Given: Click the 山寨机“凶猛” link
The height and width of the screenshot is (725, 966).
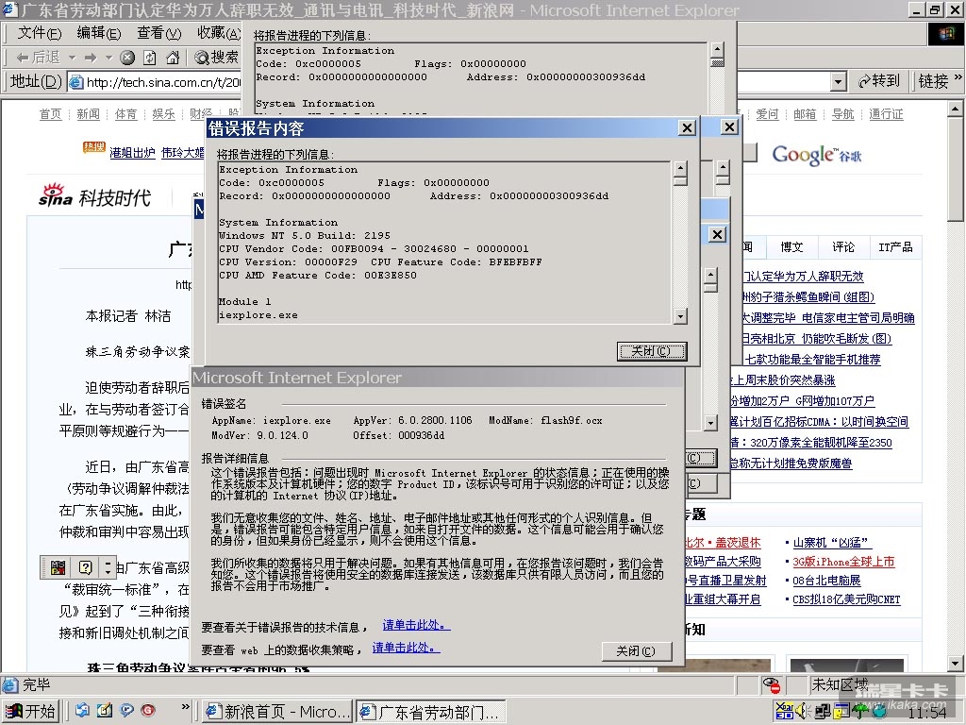Looking at the screenshot, I should pos(832,543).
